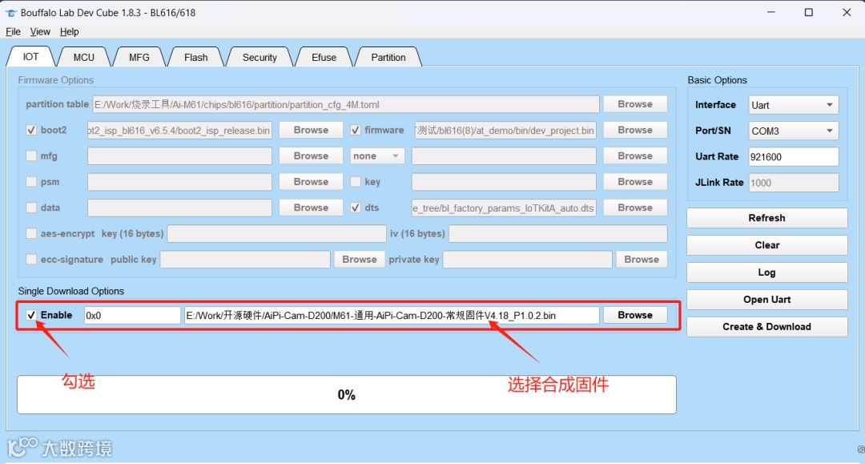The image size is (865, 464).
Task: Enable the aes-encrypt checkbox
Action: (31, 233)
